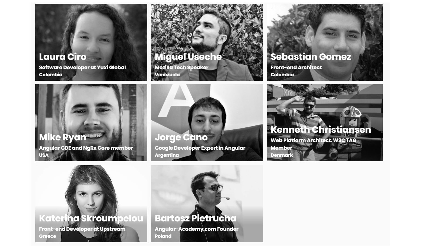
Task: Open Miguel Useche's speaker photo
Action: pyautogui.click(x=207, y=42)
